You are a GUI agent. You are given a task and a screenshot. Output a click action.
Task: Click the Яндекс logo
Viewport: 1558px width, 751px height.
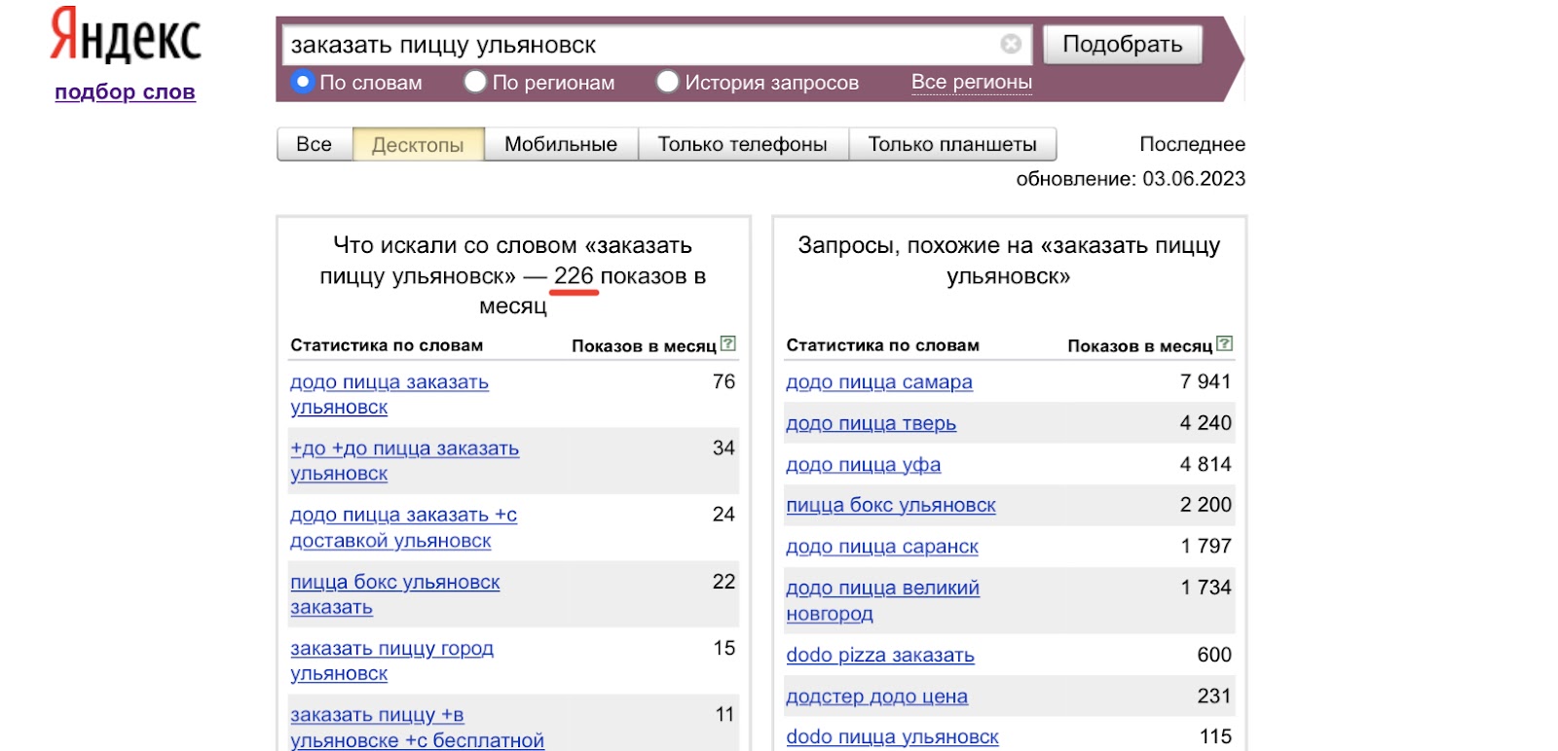[126, 37]
